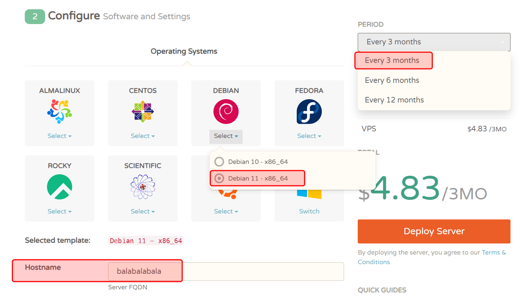Focus the Hostname input field

tap(226, 272)
